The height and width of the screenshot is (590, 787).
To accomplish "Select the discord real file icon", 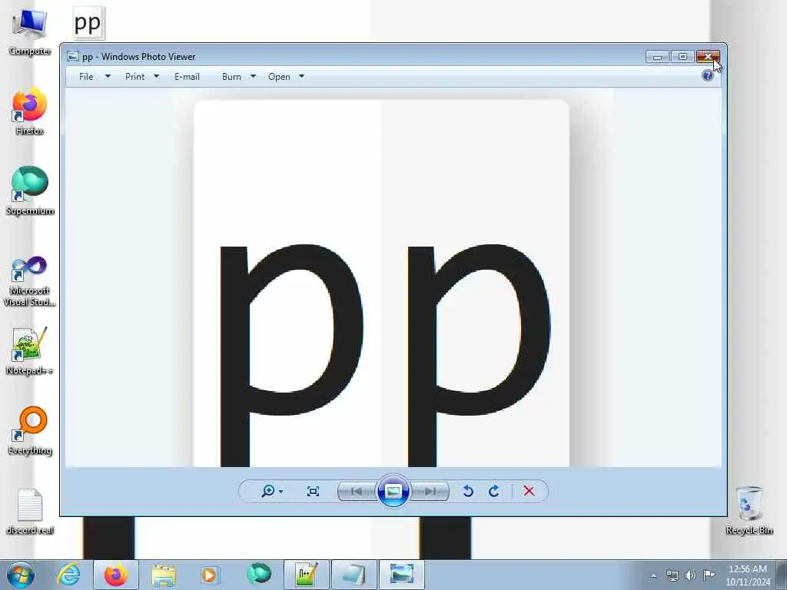I will pyautogui.click(x=30, y=511).
